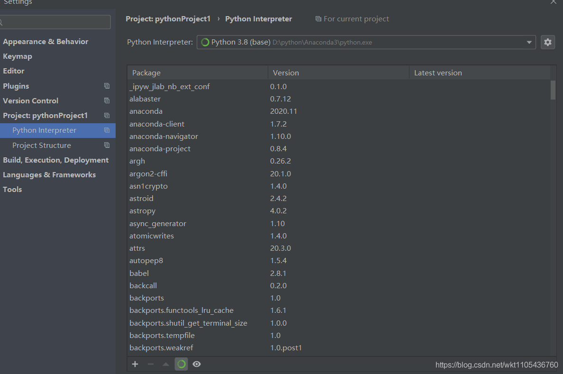Click the plus icon to install package
Image resolution: width=563 pixels, height=374 pixels.
[x=135, y=364]
